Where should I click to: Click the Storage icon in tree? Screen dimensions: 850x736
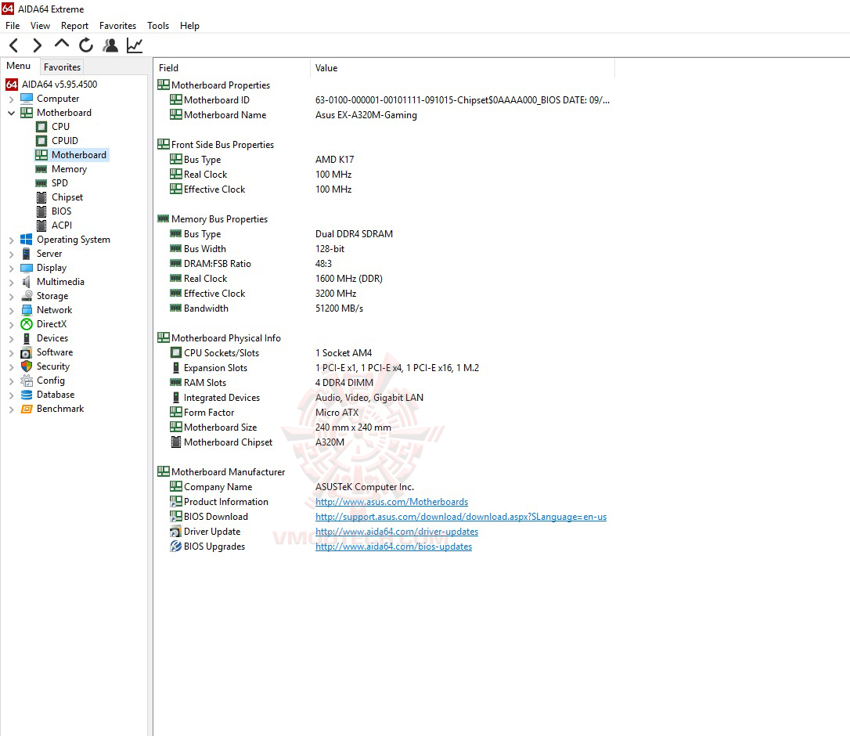point(27,296)
